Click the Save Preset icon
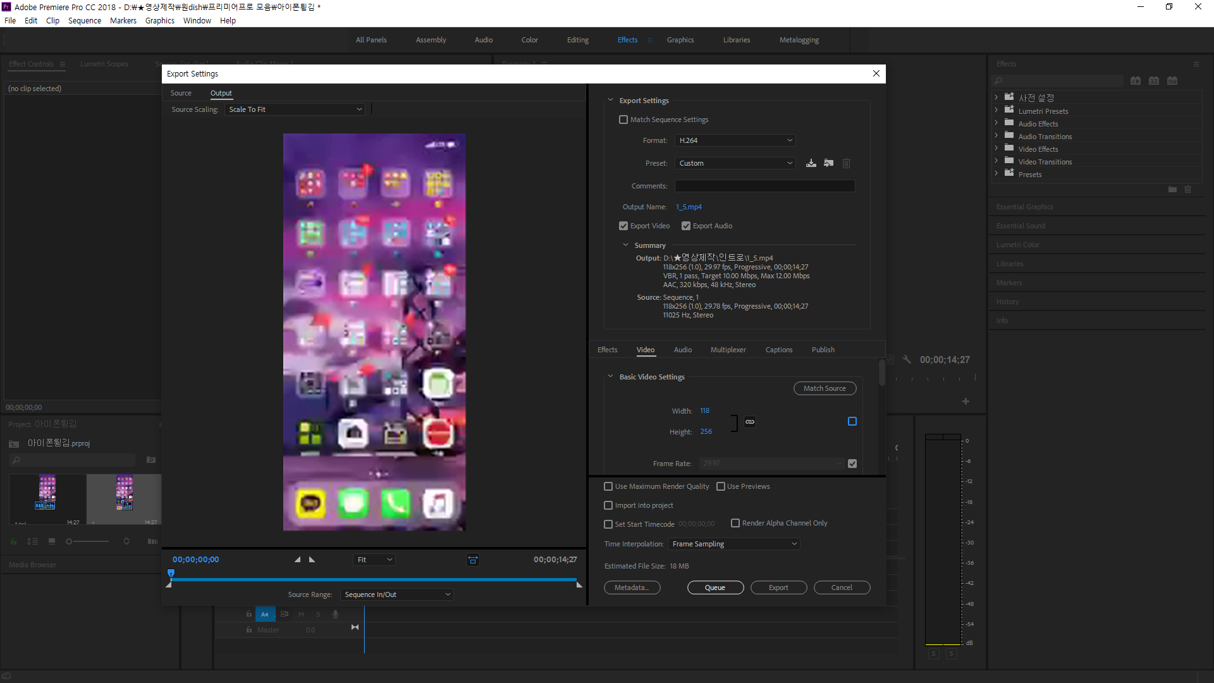Image resolution: width=1214 pixels, height=683 pixels. [x=811, y=163]
